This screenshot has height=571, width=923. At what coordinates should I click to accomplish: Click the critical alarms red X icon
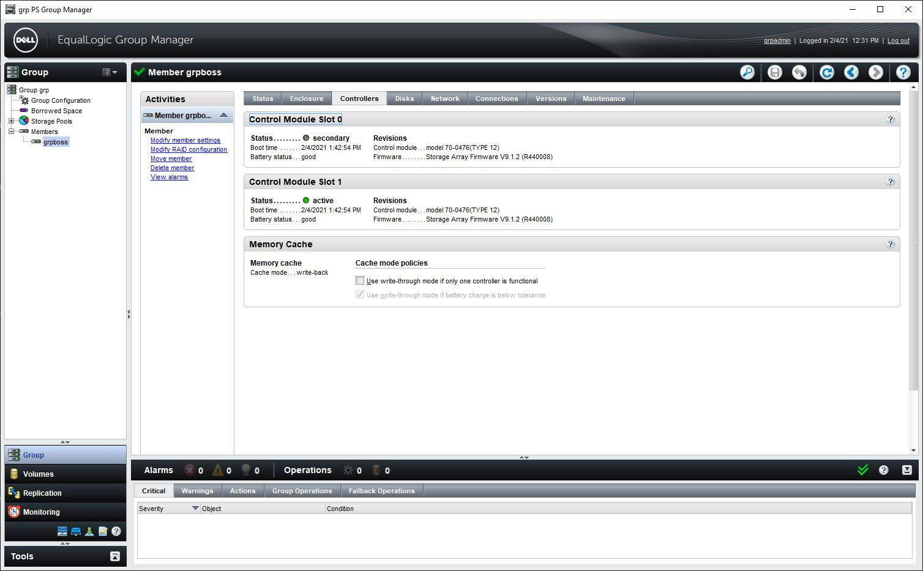(190, 470)
